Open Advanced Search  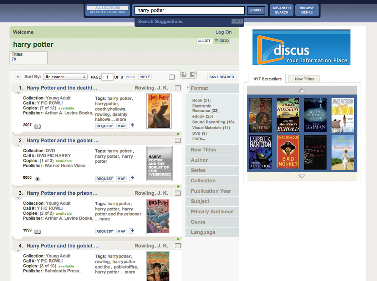[281, 10]
